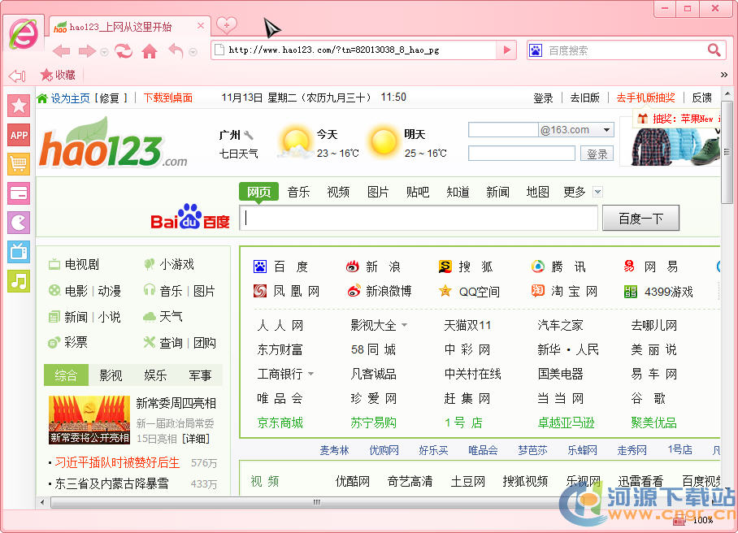Click the 百度一下 search button
This screenshot has height=533, width=738.
pos(640,219)
